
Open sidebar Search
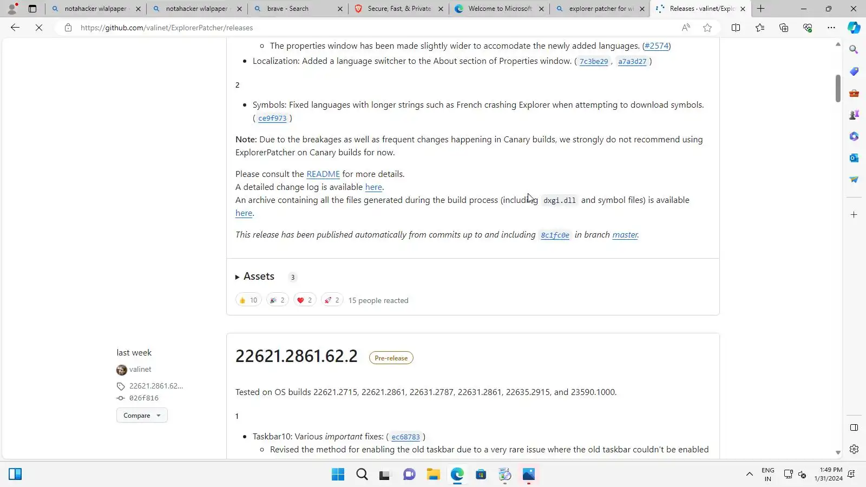pyautogui.click(x=854, y=50)
